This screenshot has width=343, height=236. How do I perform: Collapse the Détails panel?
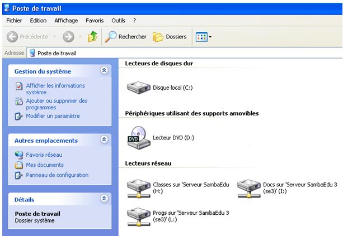(x=104, y=199)
